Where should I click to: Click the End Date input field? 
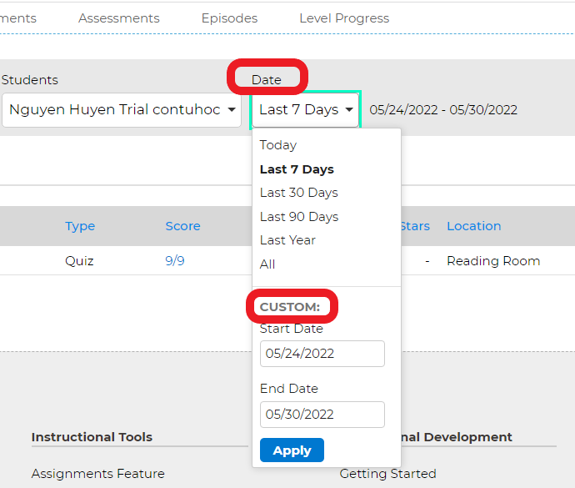(322, 415)
